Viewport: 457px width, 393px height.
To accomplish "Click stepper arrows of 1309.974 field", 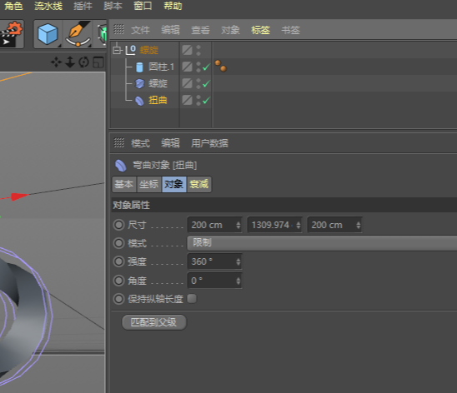I will point(299,225).
